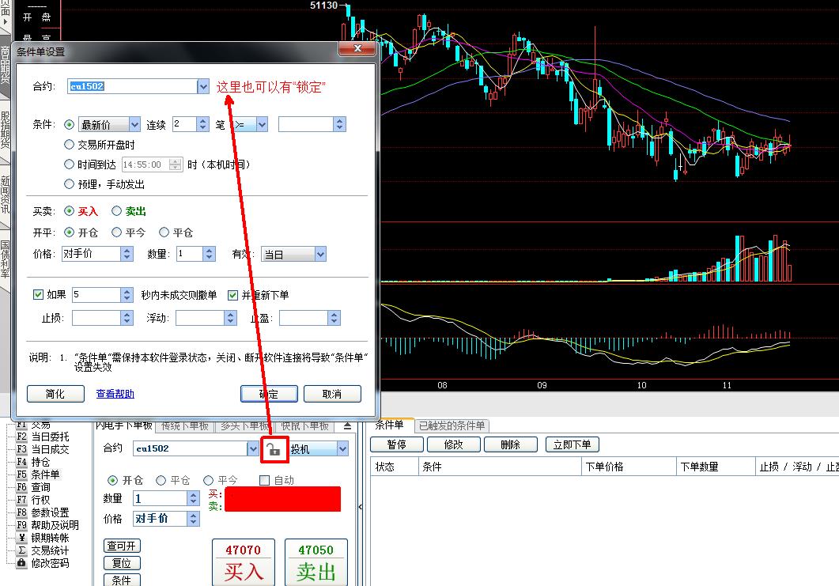This screenshot has width=839, height=586.
Task: Click the unlock padlock icon beside contract field
Action: tap(273, 450)
